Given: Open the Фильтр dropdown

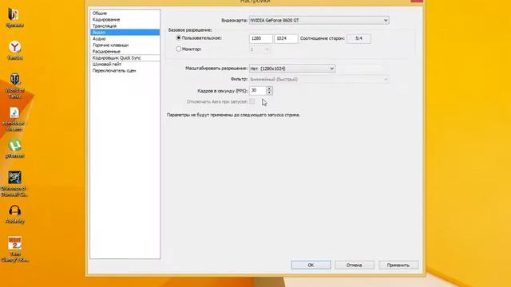Looking at the screenshot, I should [x=319, y=80].
